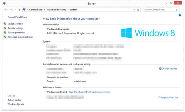Open Help question mark icon

click(180, 15)
